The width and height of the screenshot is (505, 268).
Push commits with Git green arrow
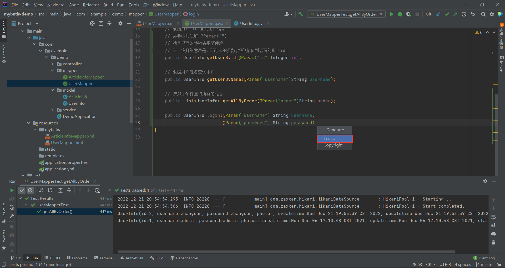455,14
